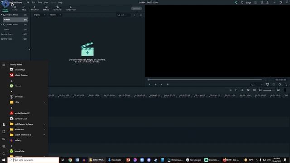Open the Help menu
The width and height of the screenshot is (290, 163).
click(x=60, y=3)
